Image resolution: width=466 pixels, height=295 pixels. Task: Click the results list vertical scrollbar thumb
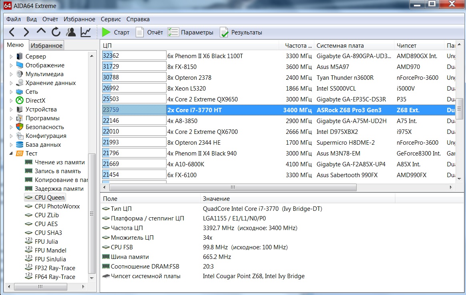tap(460, 108)
